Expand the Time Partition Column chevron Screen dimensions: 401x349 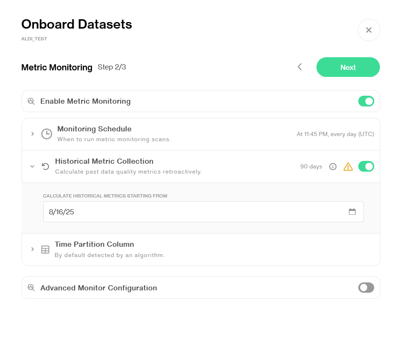[x=32, y=249]
